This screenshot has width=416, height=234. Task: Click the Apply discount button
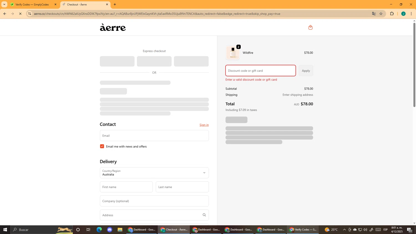click(306, 71)
